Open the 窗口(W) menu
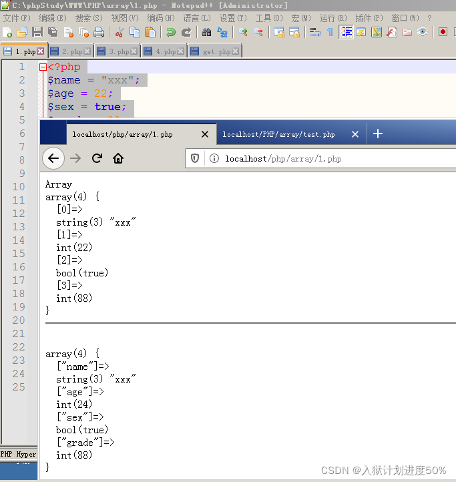 coord(405,18)
